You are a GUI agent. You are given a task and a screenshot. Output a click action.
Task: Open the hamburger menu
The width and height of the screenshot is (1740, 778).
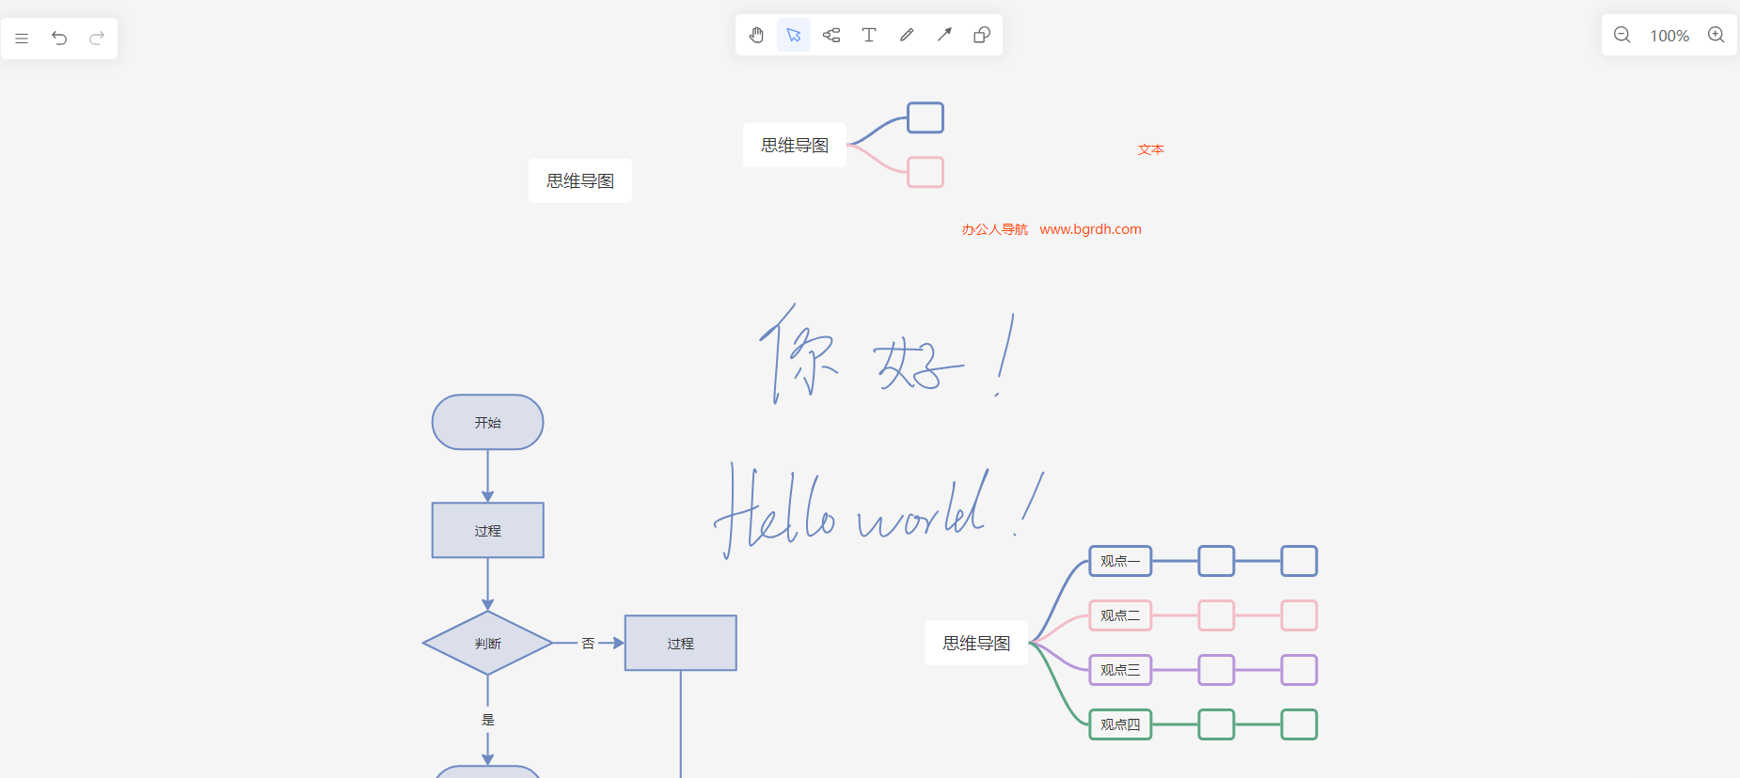[22, 39]
